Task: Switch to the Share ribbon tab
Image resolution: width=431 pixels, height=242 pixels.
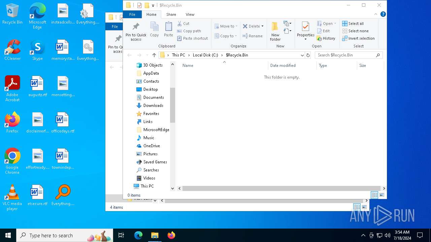Action: [x=171, y=14]
